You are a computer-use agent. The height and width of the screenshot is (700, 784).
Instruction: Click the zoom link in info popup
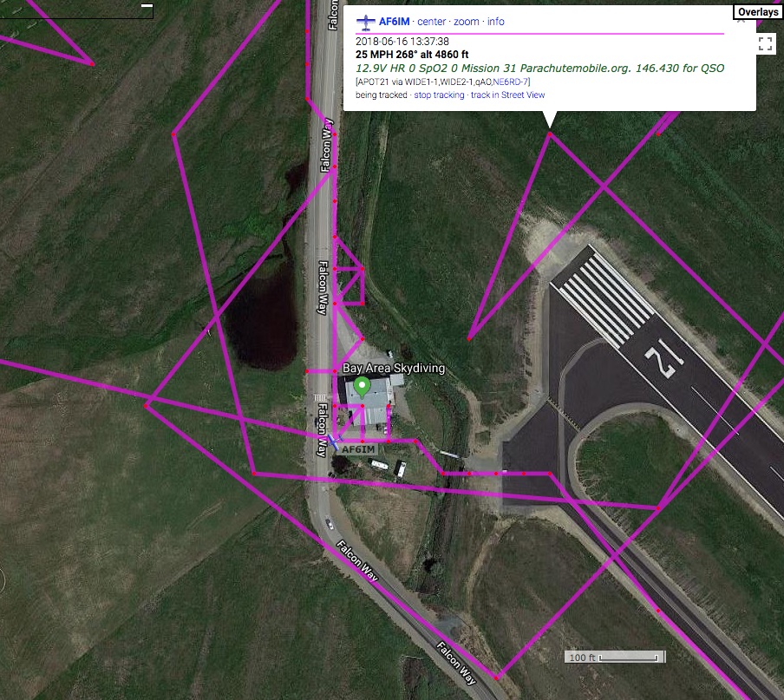tap(466, 22)
